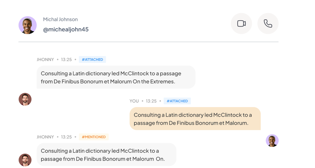Click the Michal Johnson contact name
Screen dimensions: 315x168
pyautogui.click(x=60, y=19)
